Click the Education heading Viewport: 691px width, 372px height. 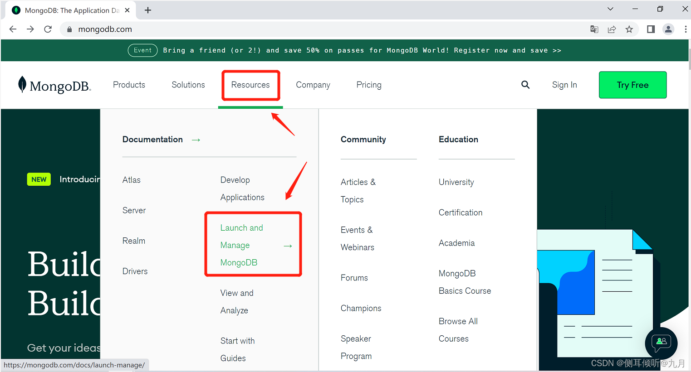458,140
